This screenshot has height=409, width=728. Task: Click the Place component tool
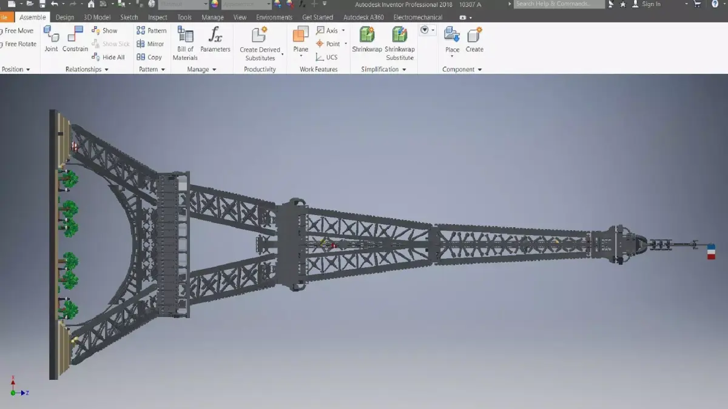tap(452, 39)
